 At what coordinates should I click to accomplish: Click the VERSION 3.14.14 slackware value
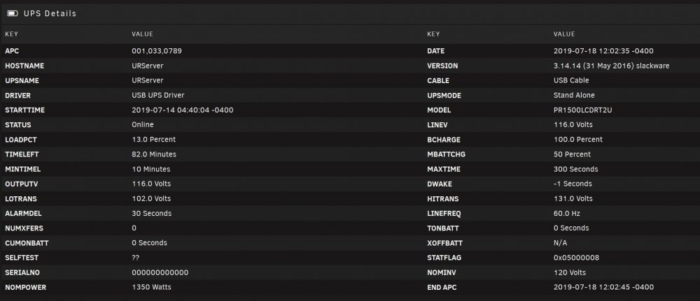pyautogui.click(x=612, y=66)
